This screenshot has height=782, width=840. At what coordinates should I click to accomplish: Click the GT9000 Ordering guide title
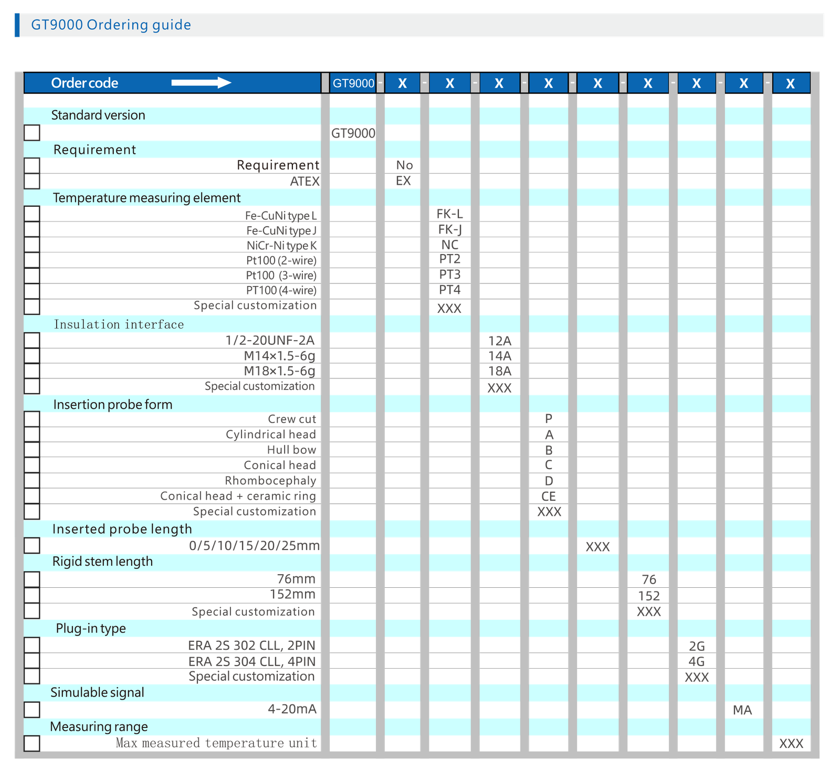(111, 25)
